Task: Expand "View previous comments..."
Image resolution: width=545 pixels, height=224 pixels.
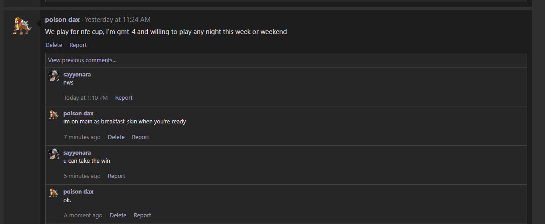Action: pos(82,60)
